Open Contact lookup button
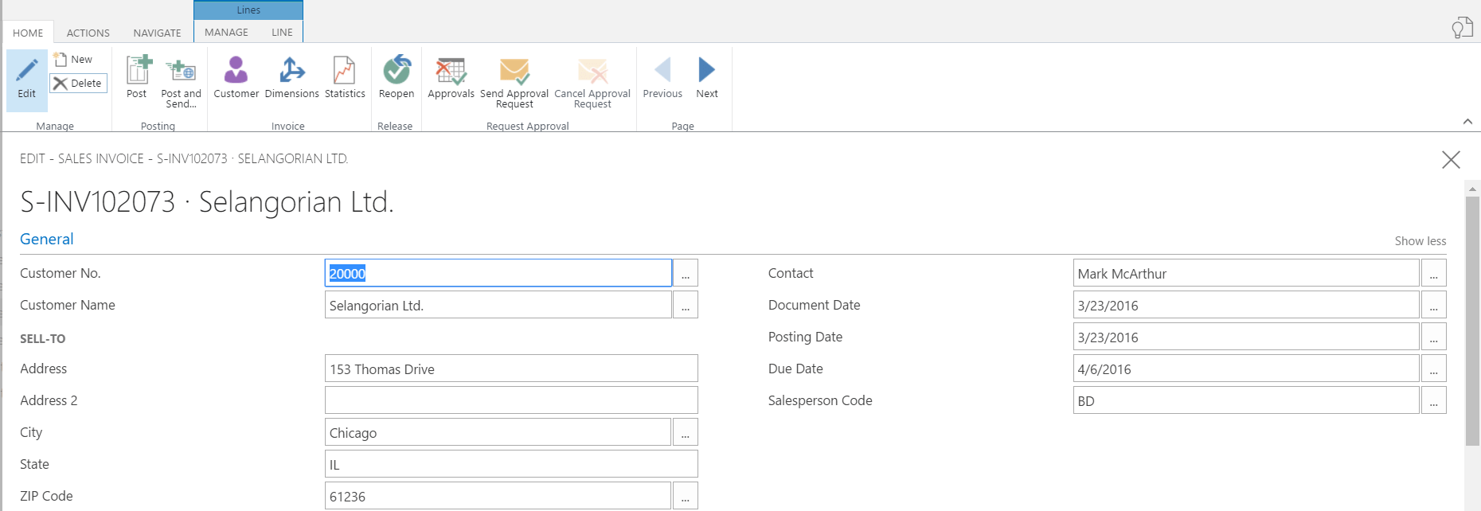This screenshot has width=1481, height=511. pyautogui.click(x=1433, y=273)
